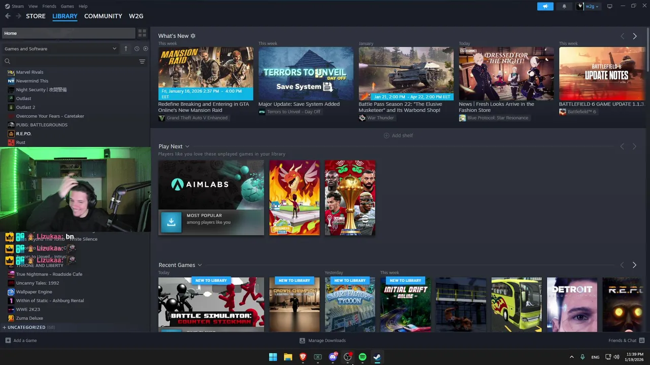Open the taskbar clock showing 11:39 PM
Viewport: 650px width, 365px height.
[634, 357]
